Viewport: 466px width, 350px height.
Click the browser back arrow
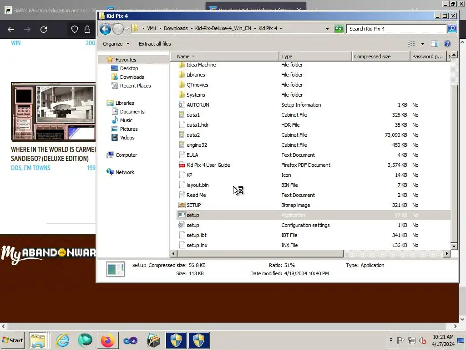point(11,30)
